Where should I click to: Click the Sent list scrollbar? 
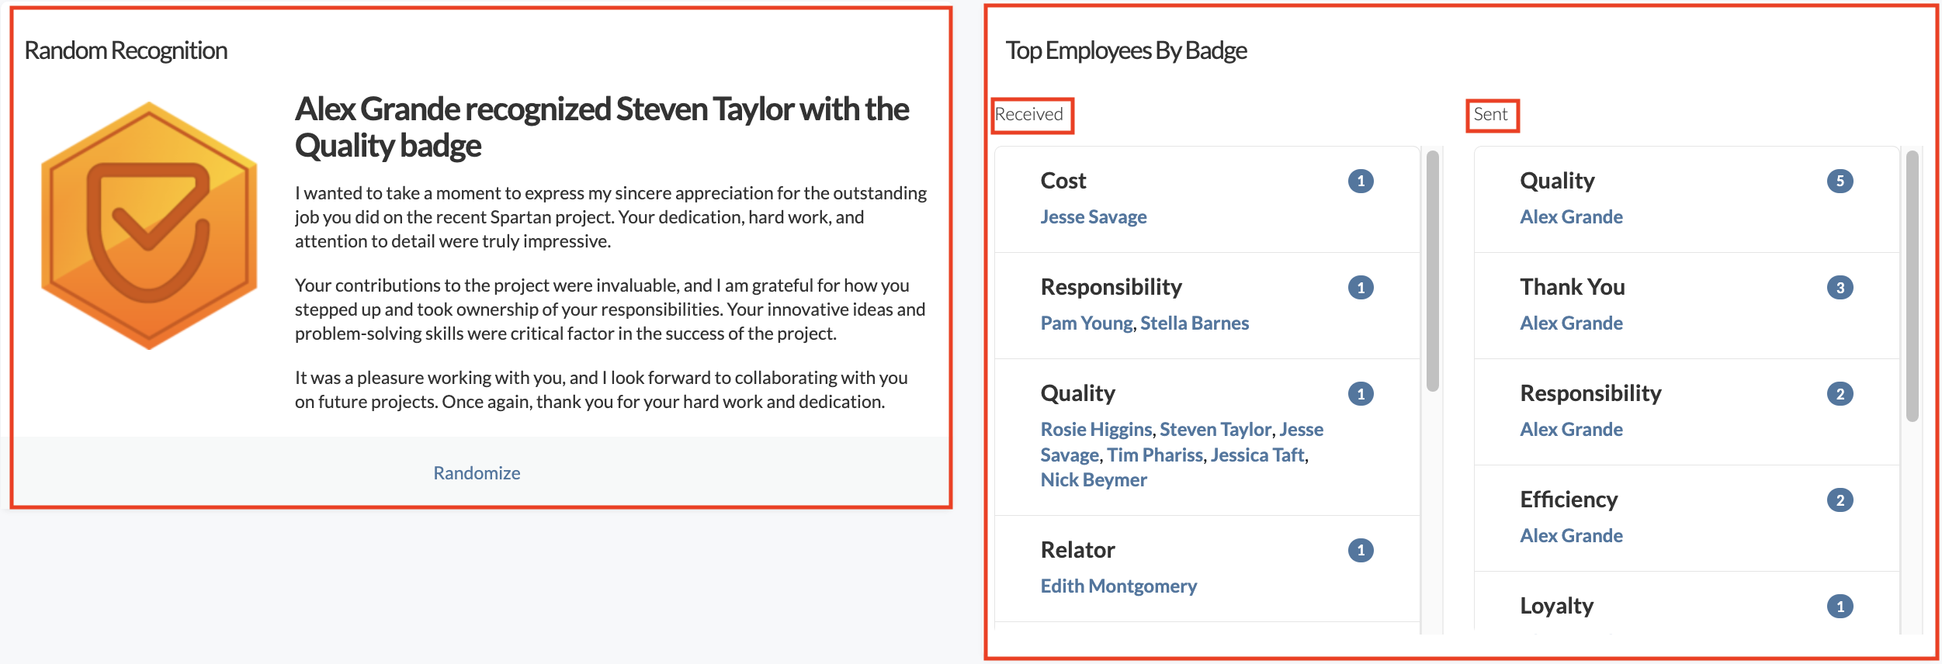coord(1912,287)
